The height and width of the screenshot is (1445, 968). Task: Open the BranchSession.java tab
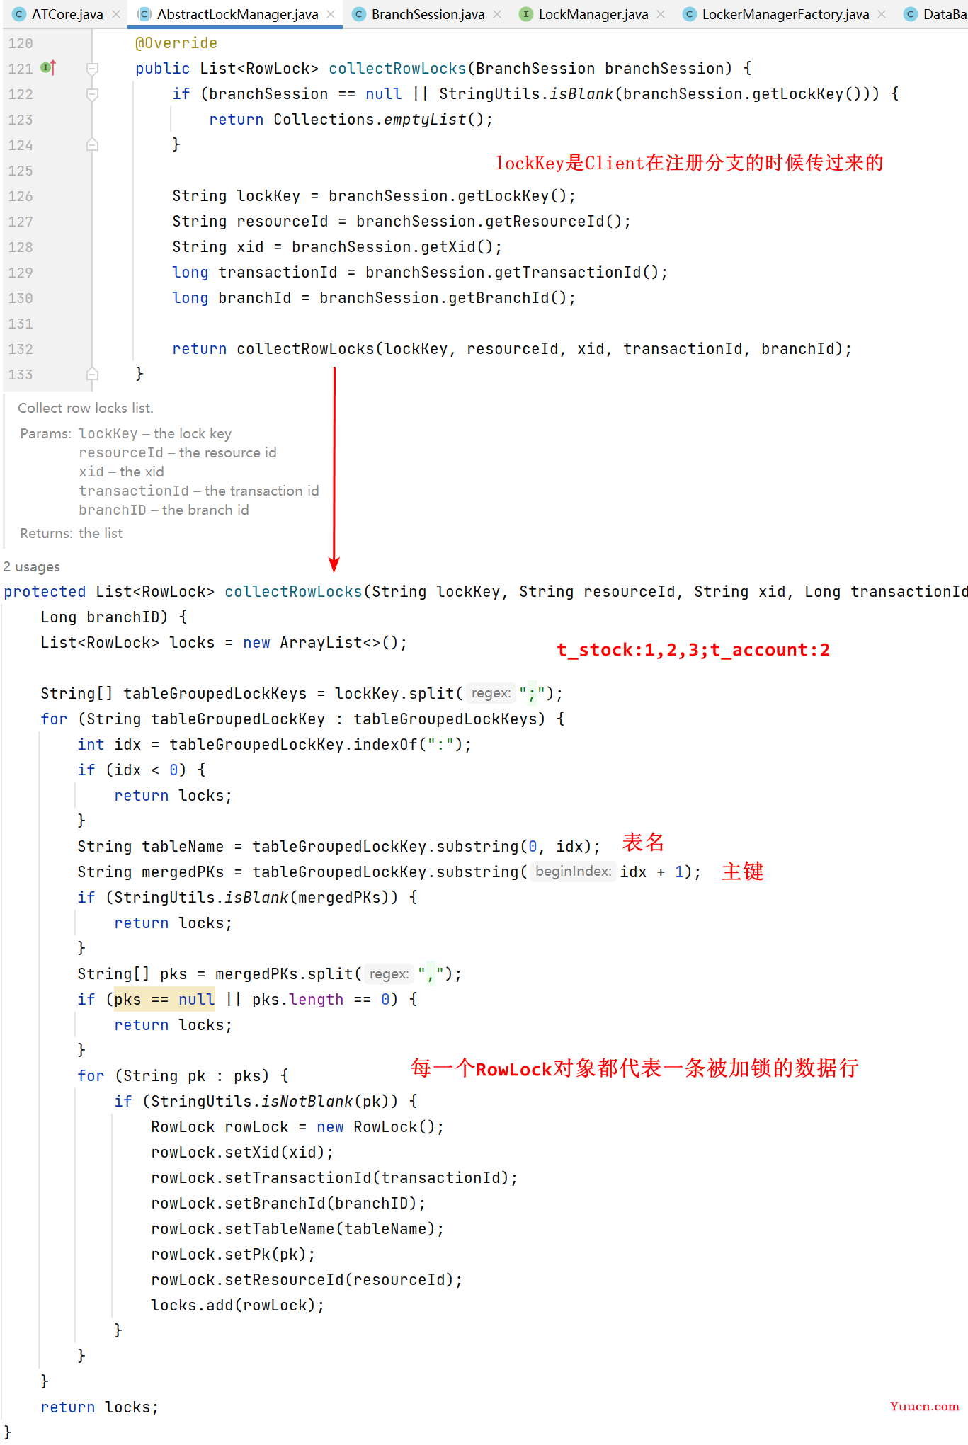(428, 14)
